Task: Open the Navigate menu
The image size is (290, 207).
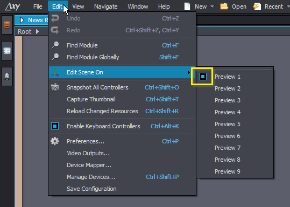Action: coord(106,6)
